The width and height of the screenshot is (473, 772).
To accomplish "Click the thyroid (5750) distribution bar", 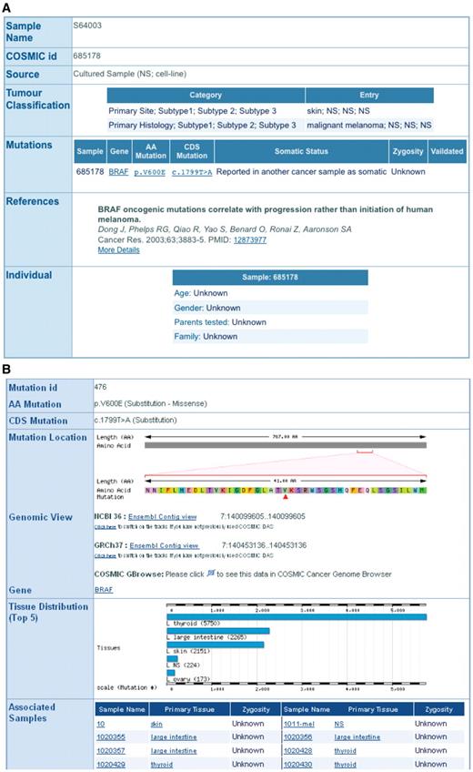I will (x=297, y=617).
